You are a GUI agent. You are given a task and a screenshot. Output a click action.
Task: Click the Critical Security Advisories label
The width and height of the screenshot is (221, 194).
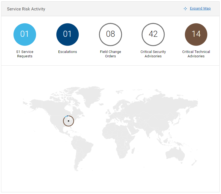pos(153,54)
